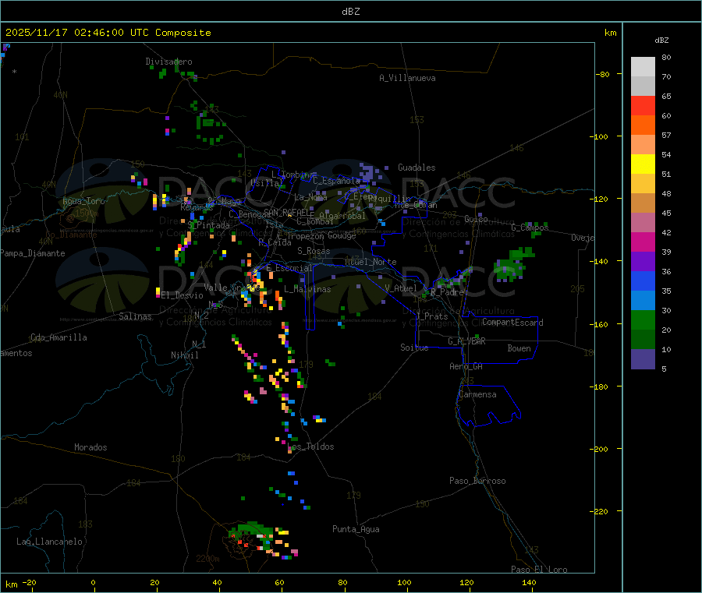Select the 'Soitue' location label

414,348
